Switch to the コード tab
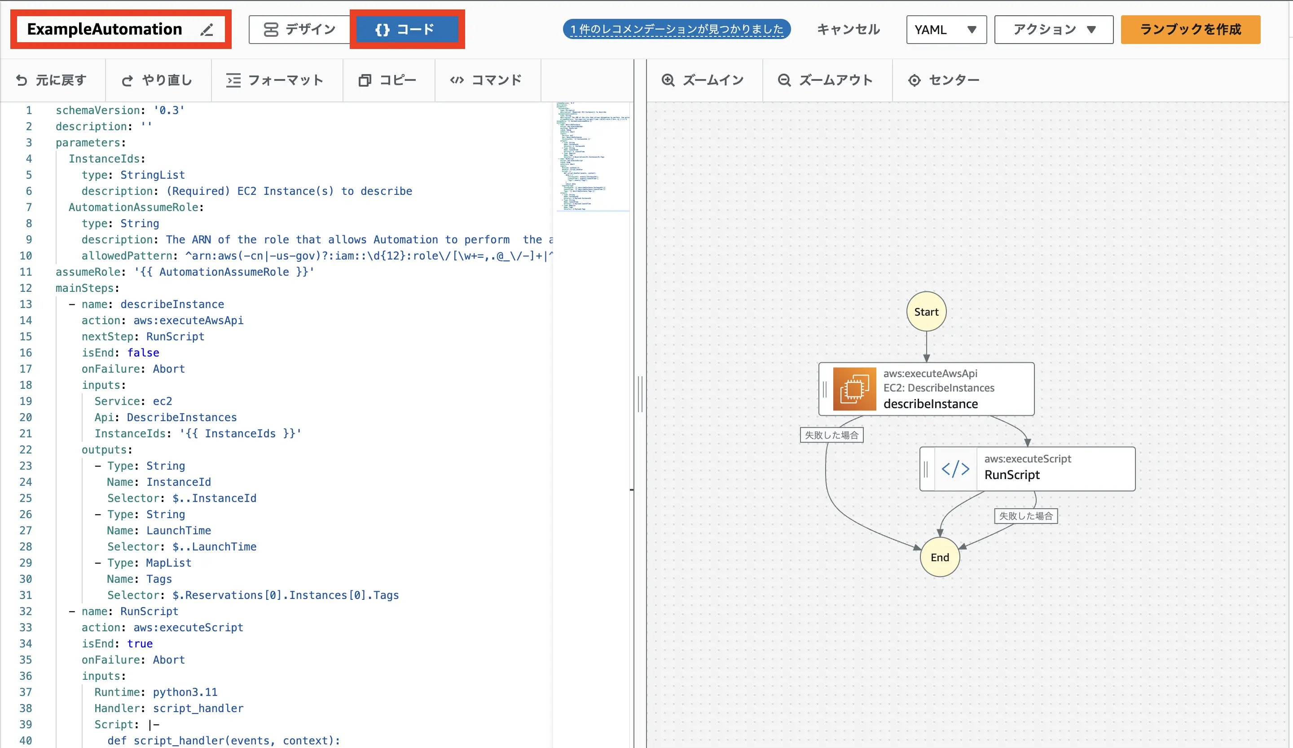Screen dimensions: 1293x748 [x=407, y=29]
